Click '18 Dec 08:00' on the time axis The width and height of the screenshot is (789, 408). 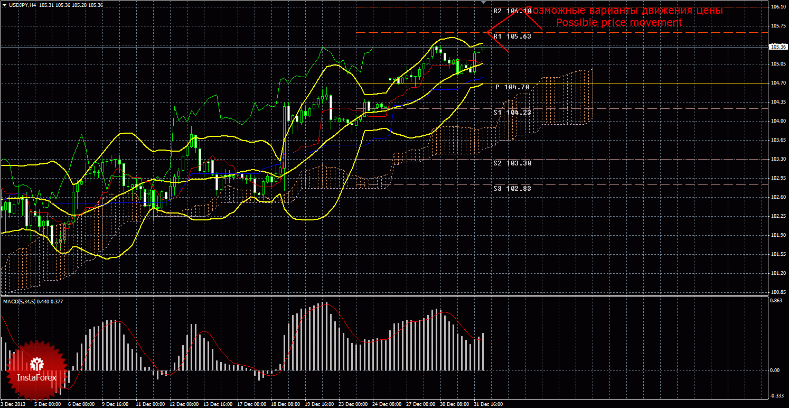pyautogui.click(x=285, y=404)
